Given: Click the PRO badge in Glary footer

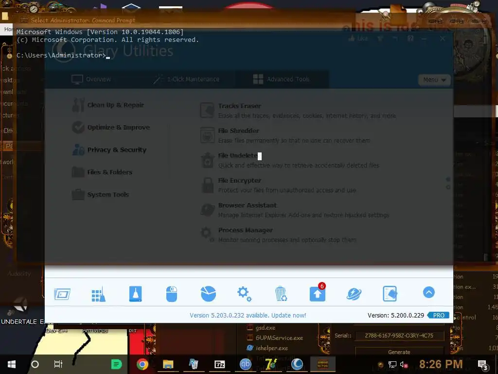Looking at the screenshot, I should (x=438, y=315).
